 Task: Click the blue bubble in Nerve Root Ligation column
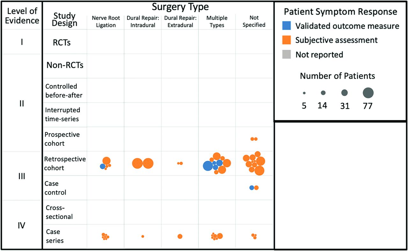102,166
